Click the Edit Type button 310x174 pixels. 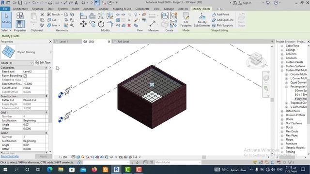[43, 62]
